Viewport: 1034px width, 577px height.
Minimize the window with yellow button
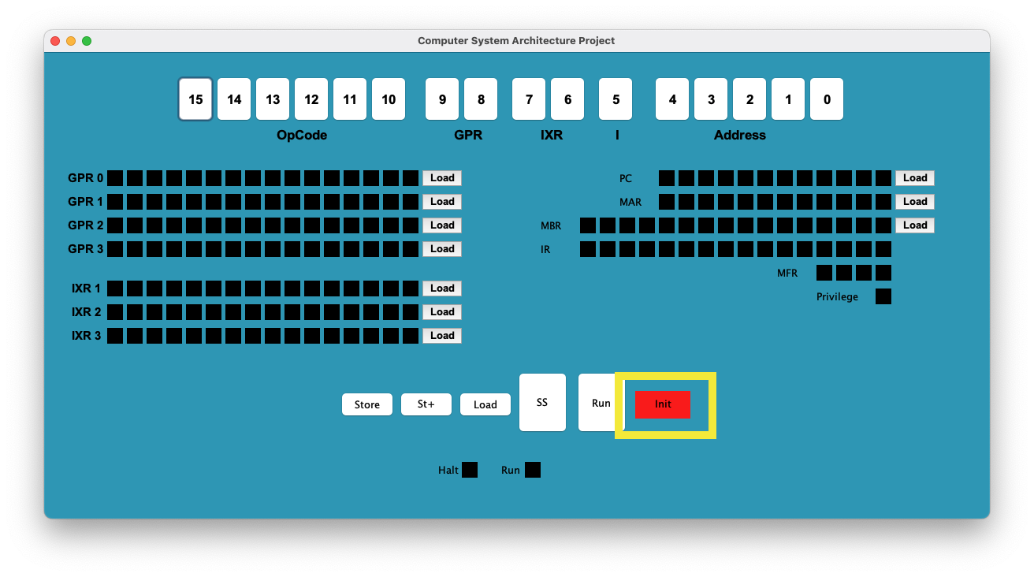[71, 41]
